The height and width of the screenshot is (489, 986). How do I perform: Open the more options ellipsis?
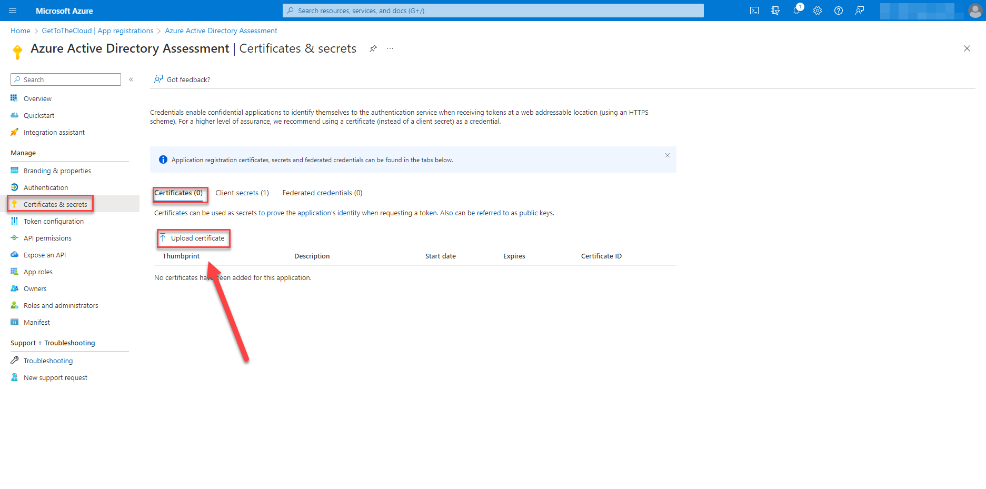390,48
